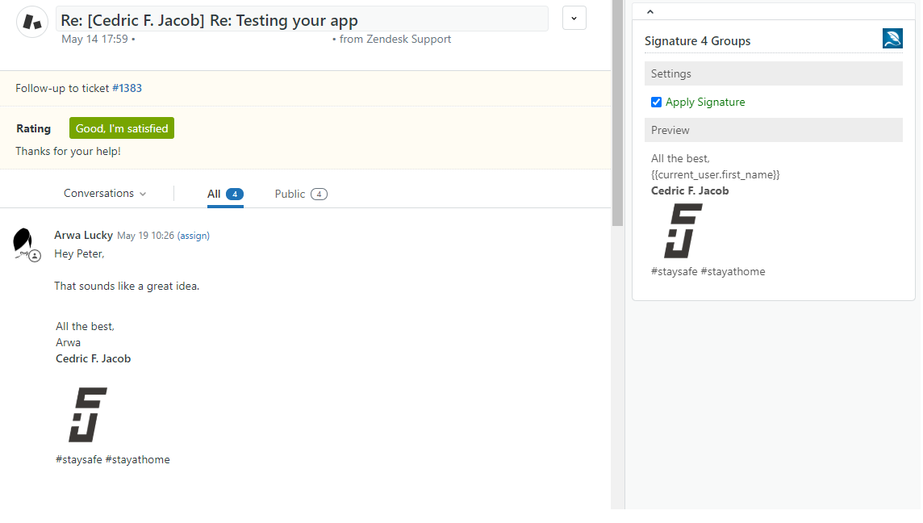Click the Signature 4 Groups app icon
Screen dimensions: 923x523
point(892,39)
